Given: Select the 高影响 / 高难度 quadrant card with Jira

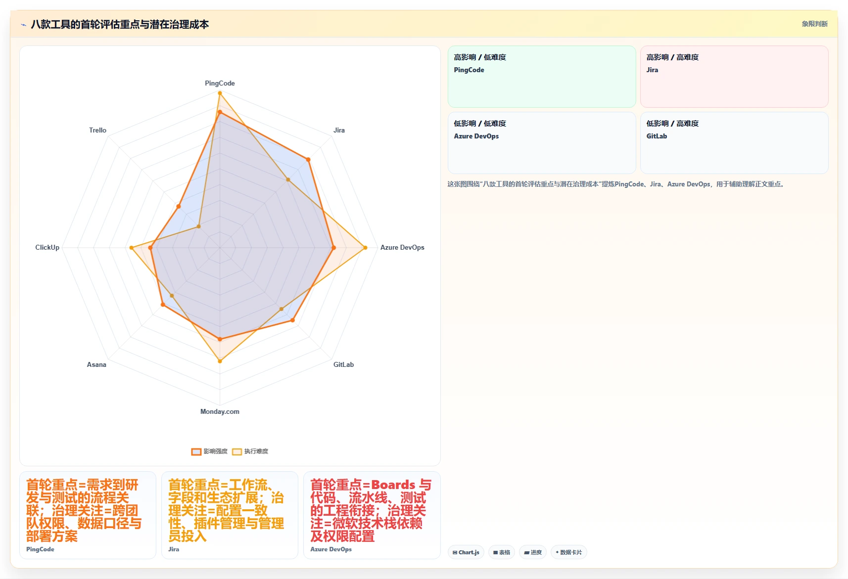Looking at the screenshot, I should tap(734, 77).
